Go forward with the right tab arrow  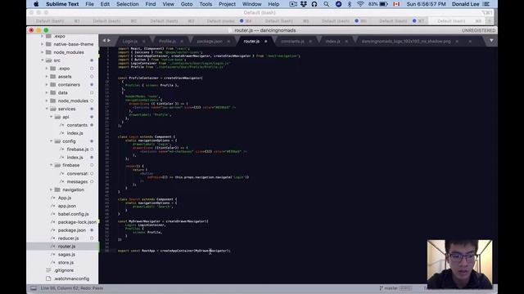(x=109, y=41)
